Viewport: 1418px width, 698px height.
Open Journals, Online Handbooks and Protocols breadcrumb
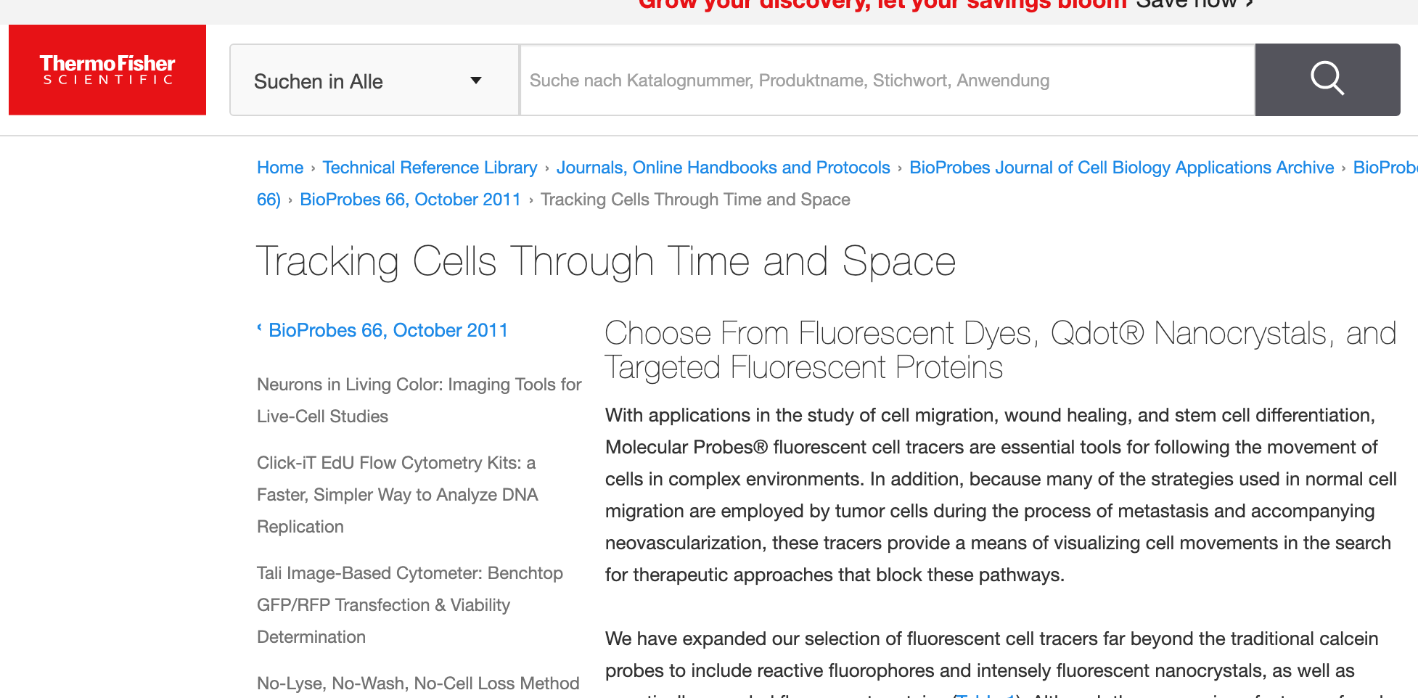pyautogui.click(x=723, y=168)
